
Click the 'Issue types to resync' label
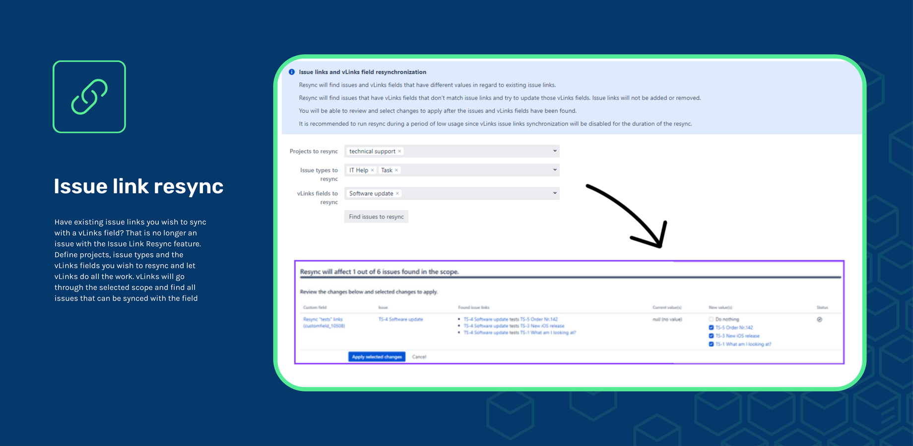point(319,174)
